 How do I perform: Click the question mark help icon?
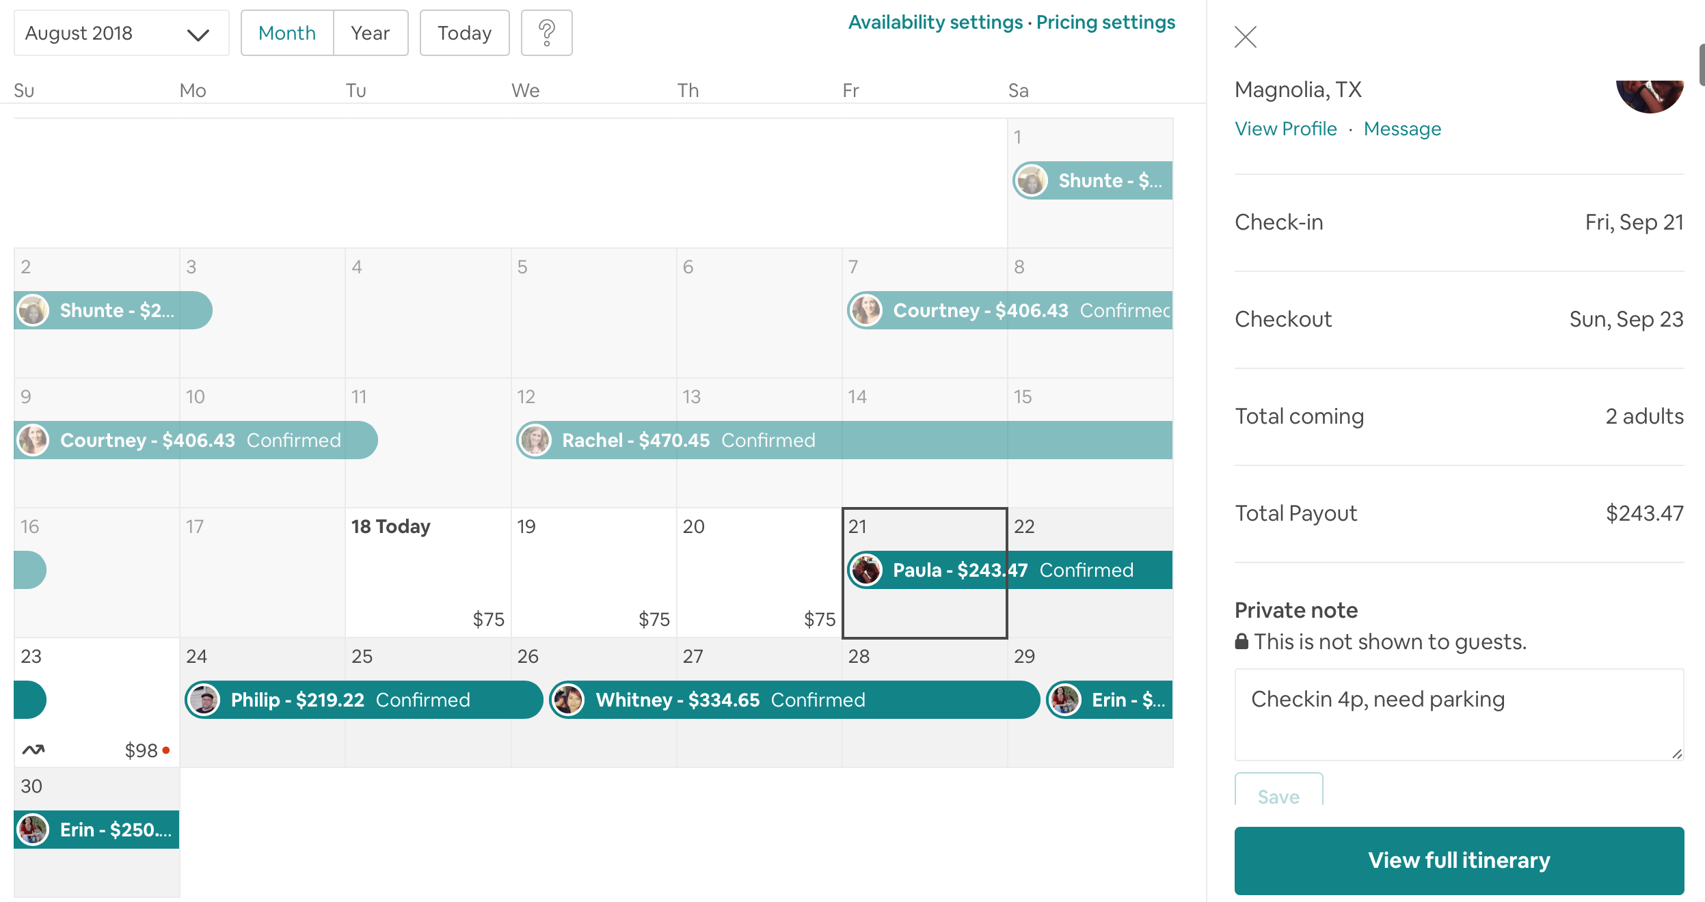pos(546,33)
